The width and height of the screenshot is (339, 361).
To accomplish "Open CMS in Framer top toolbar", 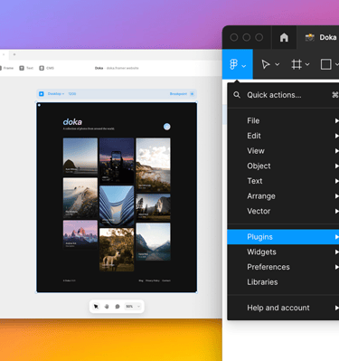I will 46,68.
